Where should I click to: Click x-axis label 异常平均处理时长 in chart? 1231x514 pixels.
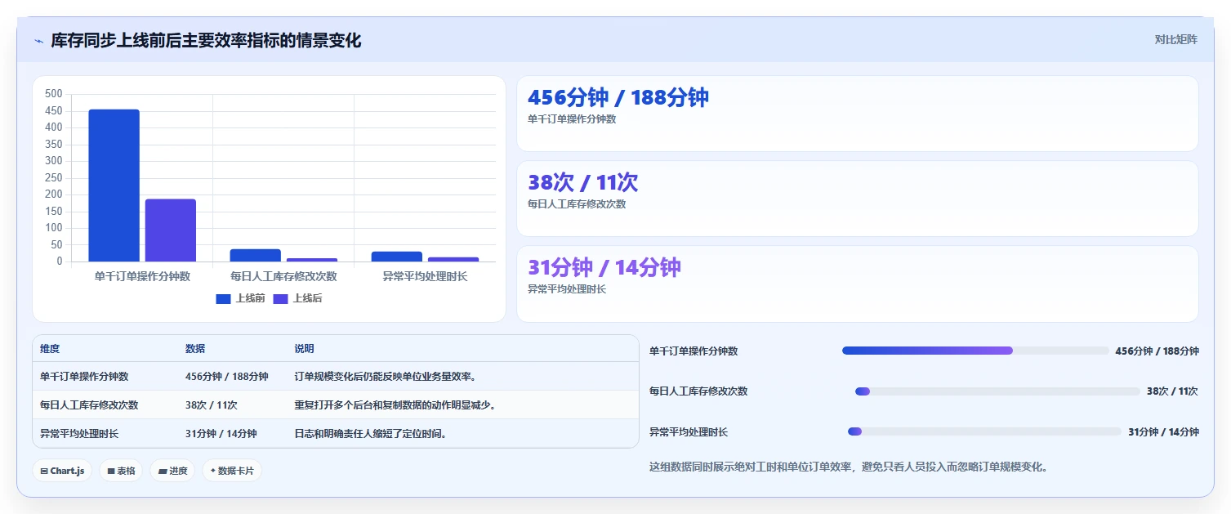click(x=425, y=276)
